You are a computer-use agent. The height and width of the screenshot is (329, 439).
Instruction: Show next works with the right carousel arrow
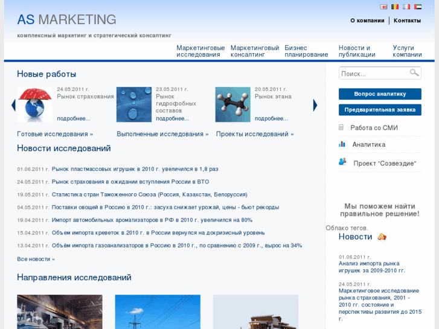(x=315, y=105)
